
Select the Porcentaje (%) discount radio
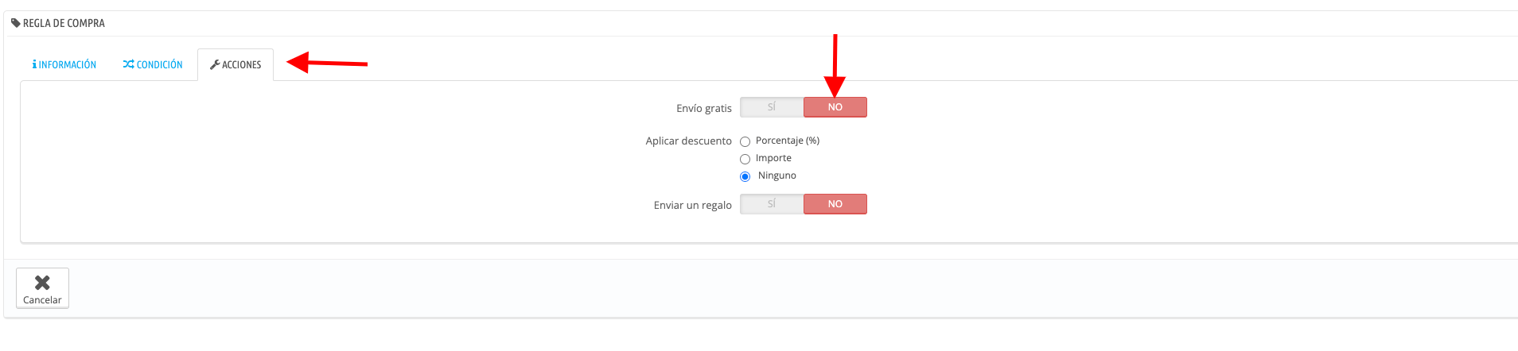pos(745,141)
